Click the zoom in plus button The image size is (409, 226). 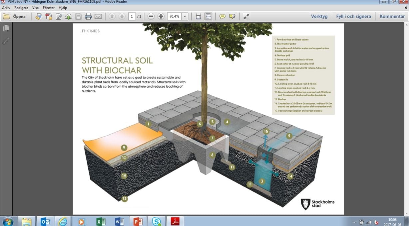[x=161, y=16]
